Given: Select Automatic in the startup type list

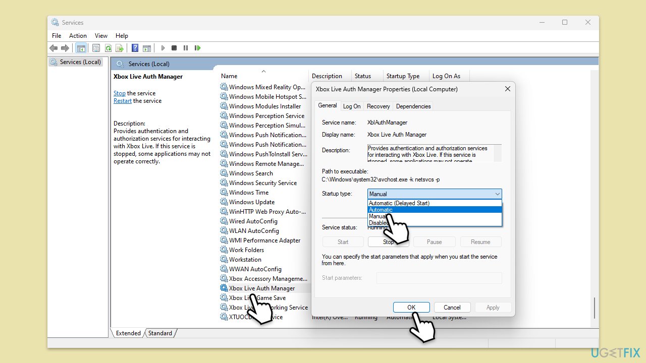Looking at the screenshot, I should coord(381,210).
